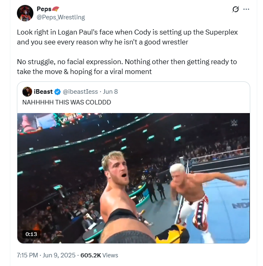Play the quoted wrestling video
The height and width of the screenshot is (266, 263).
point(133,178)
